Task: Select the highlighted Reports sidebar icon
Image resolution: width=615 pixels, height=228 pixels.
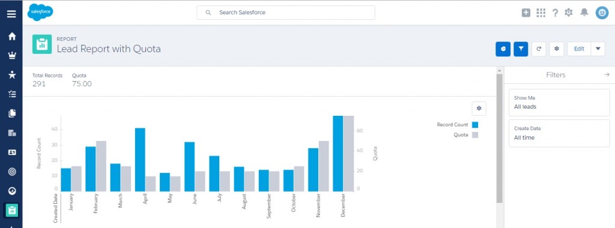Action: pyautogui.click(x=11, y=210)
